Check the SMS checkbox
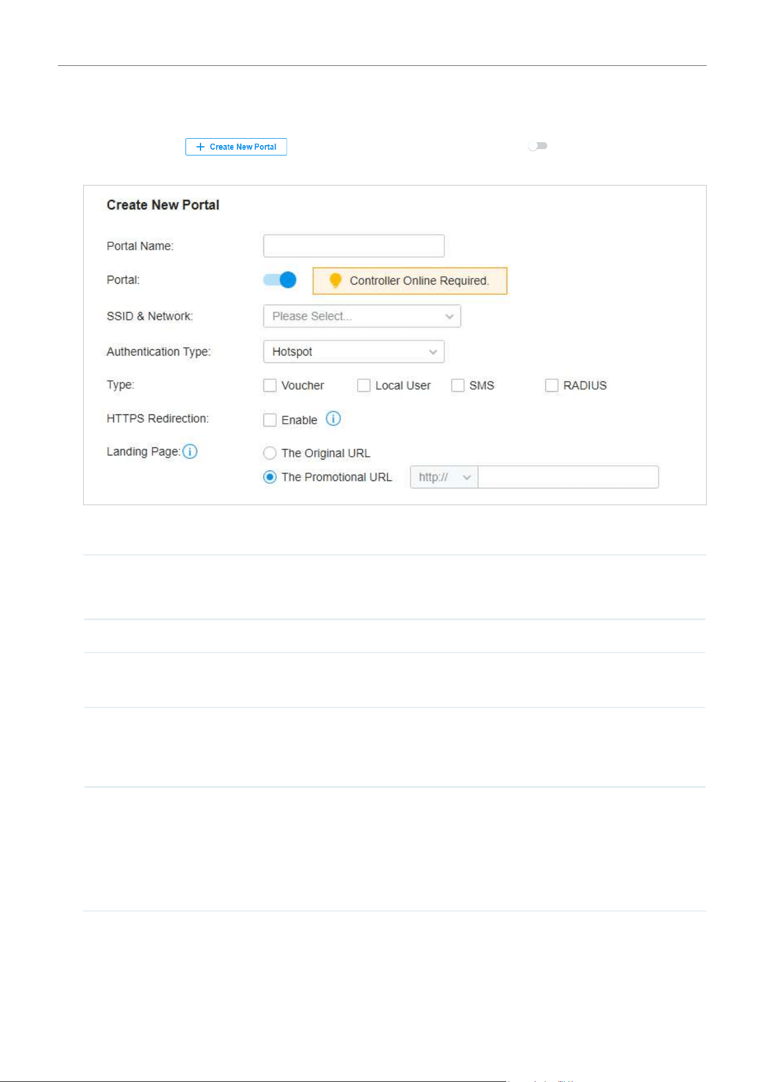The height and width of the screenshot is (1082, 765). pos(458,386)
